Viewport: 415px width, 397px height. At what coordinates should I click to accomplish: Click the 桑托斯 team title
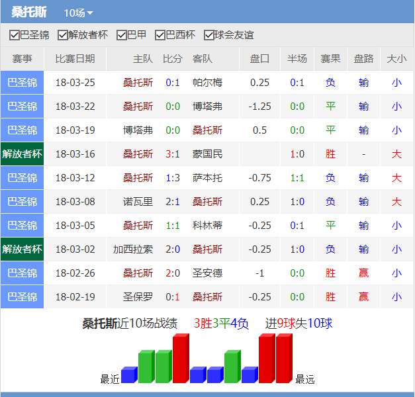tap(29, 13)
